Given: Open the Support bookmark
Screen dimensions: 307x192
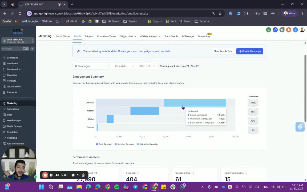Looking at the screenshot, I should (x=155, y=21).
